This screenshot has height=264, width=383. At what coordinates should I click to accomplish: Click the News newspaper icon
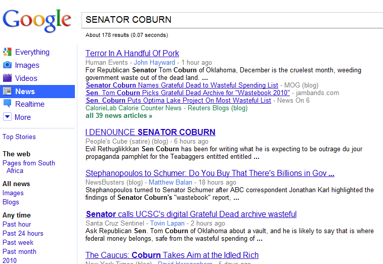8,92
